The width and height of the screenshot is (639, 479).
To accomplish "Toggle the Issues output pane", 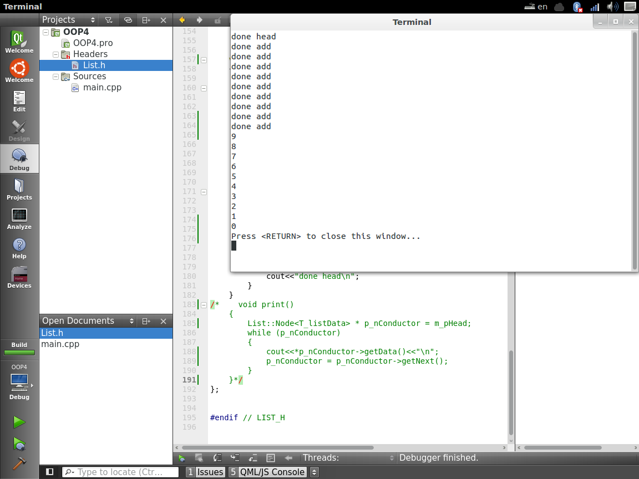I will (205, 472).
